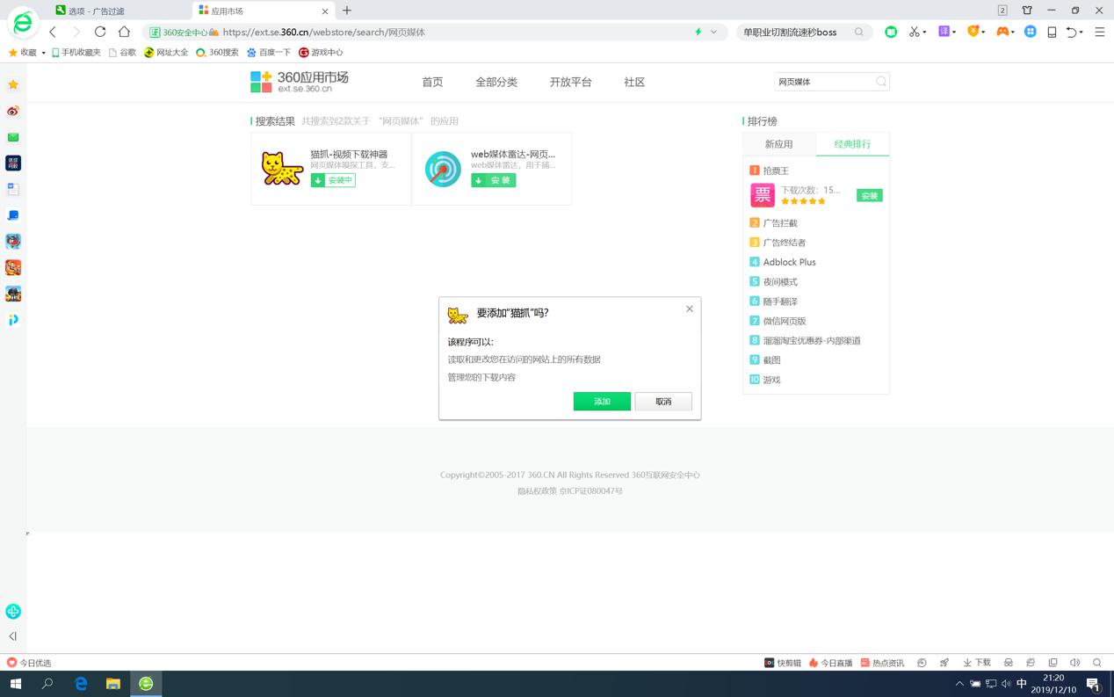Open the green mail icon in the left sidebar
This screenshot has height=697, width=1114.
[x=13, y=137]
